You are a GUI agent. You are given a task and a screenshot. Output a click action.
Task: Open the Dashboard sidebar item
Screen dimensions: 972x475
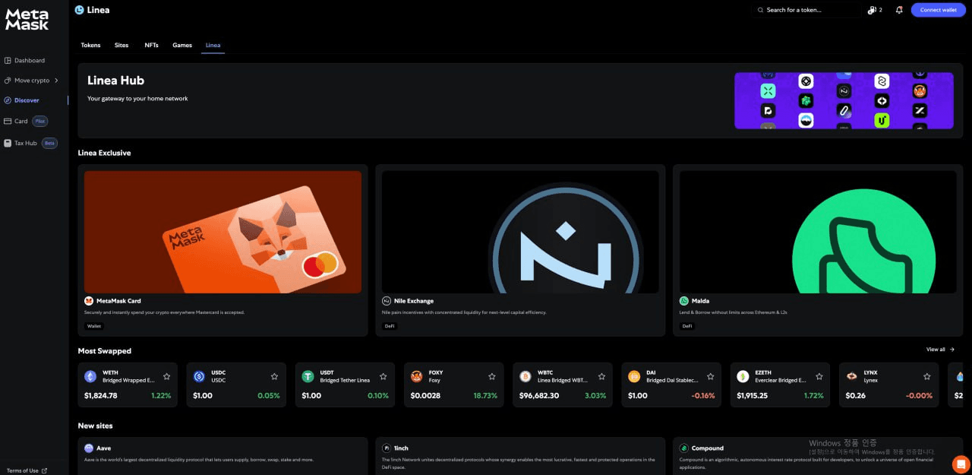(24, 60)
